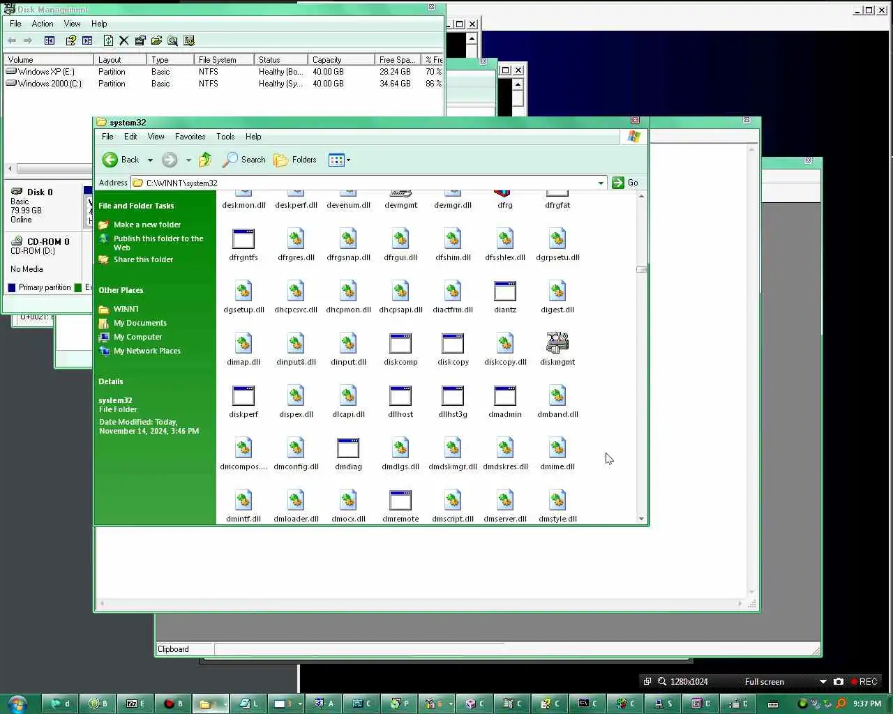Toggle the Folders pane in Explorer
This screenshot has height=714, width=893.
coord(295,160)
